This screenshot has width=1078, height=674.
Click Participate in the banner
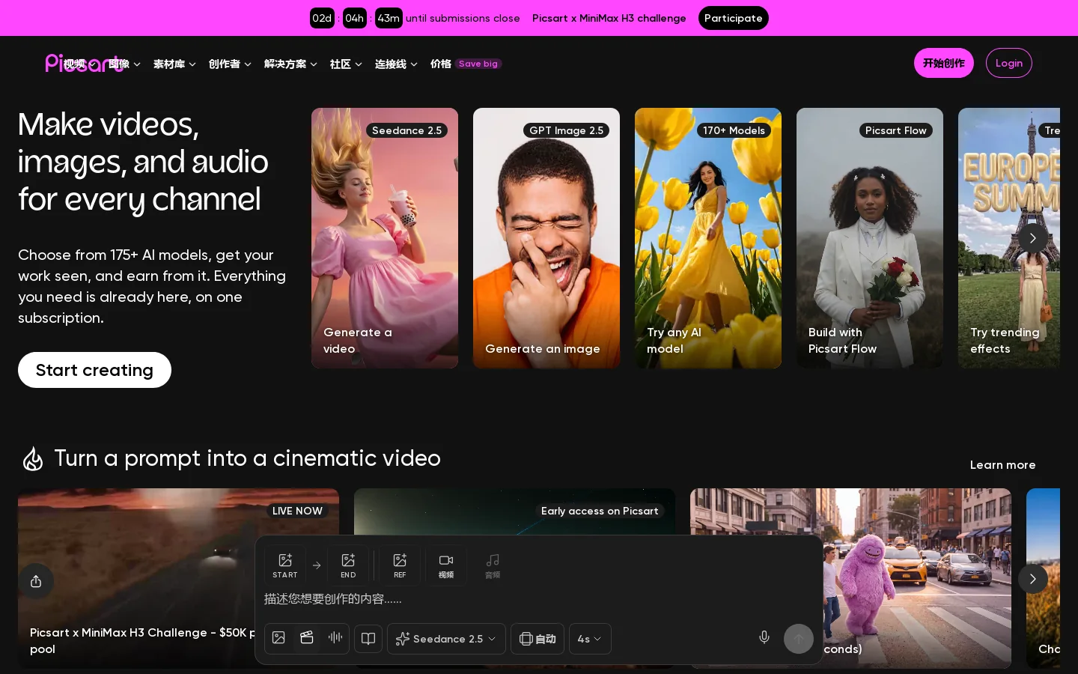(733, 18)
